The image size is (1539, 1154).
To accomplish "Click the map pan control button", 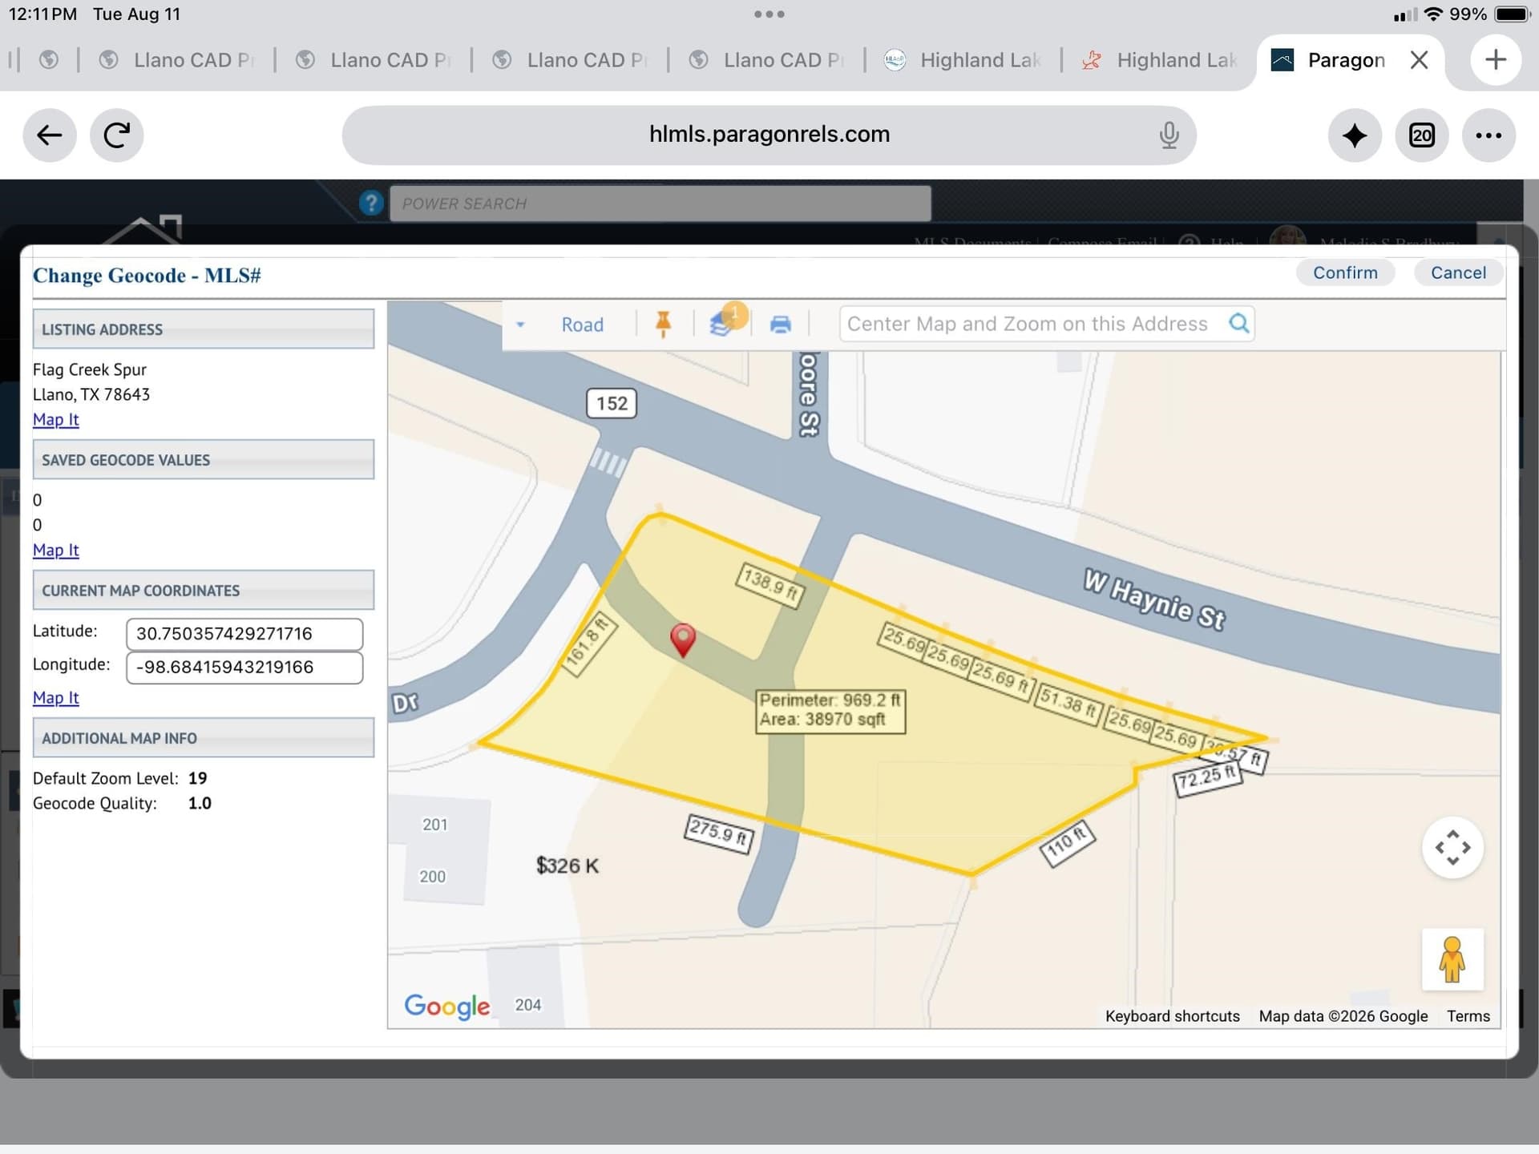I will pyautogui.click(x=1452, y=848).
